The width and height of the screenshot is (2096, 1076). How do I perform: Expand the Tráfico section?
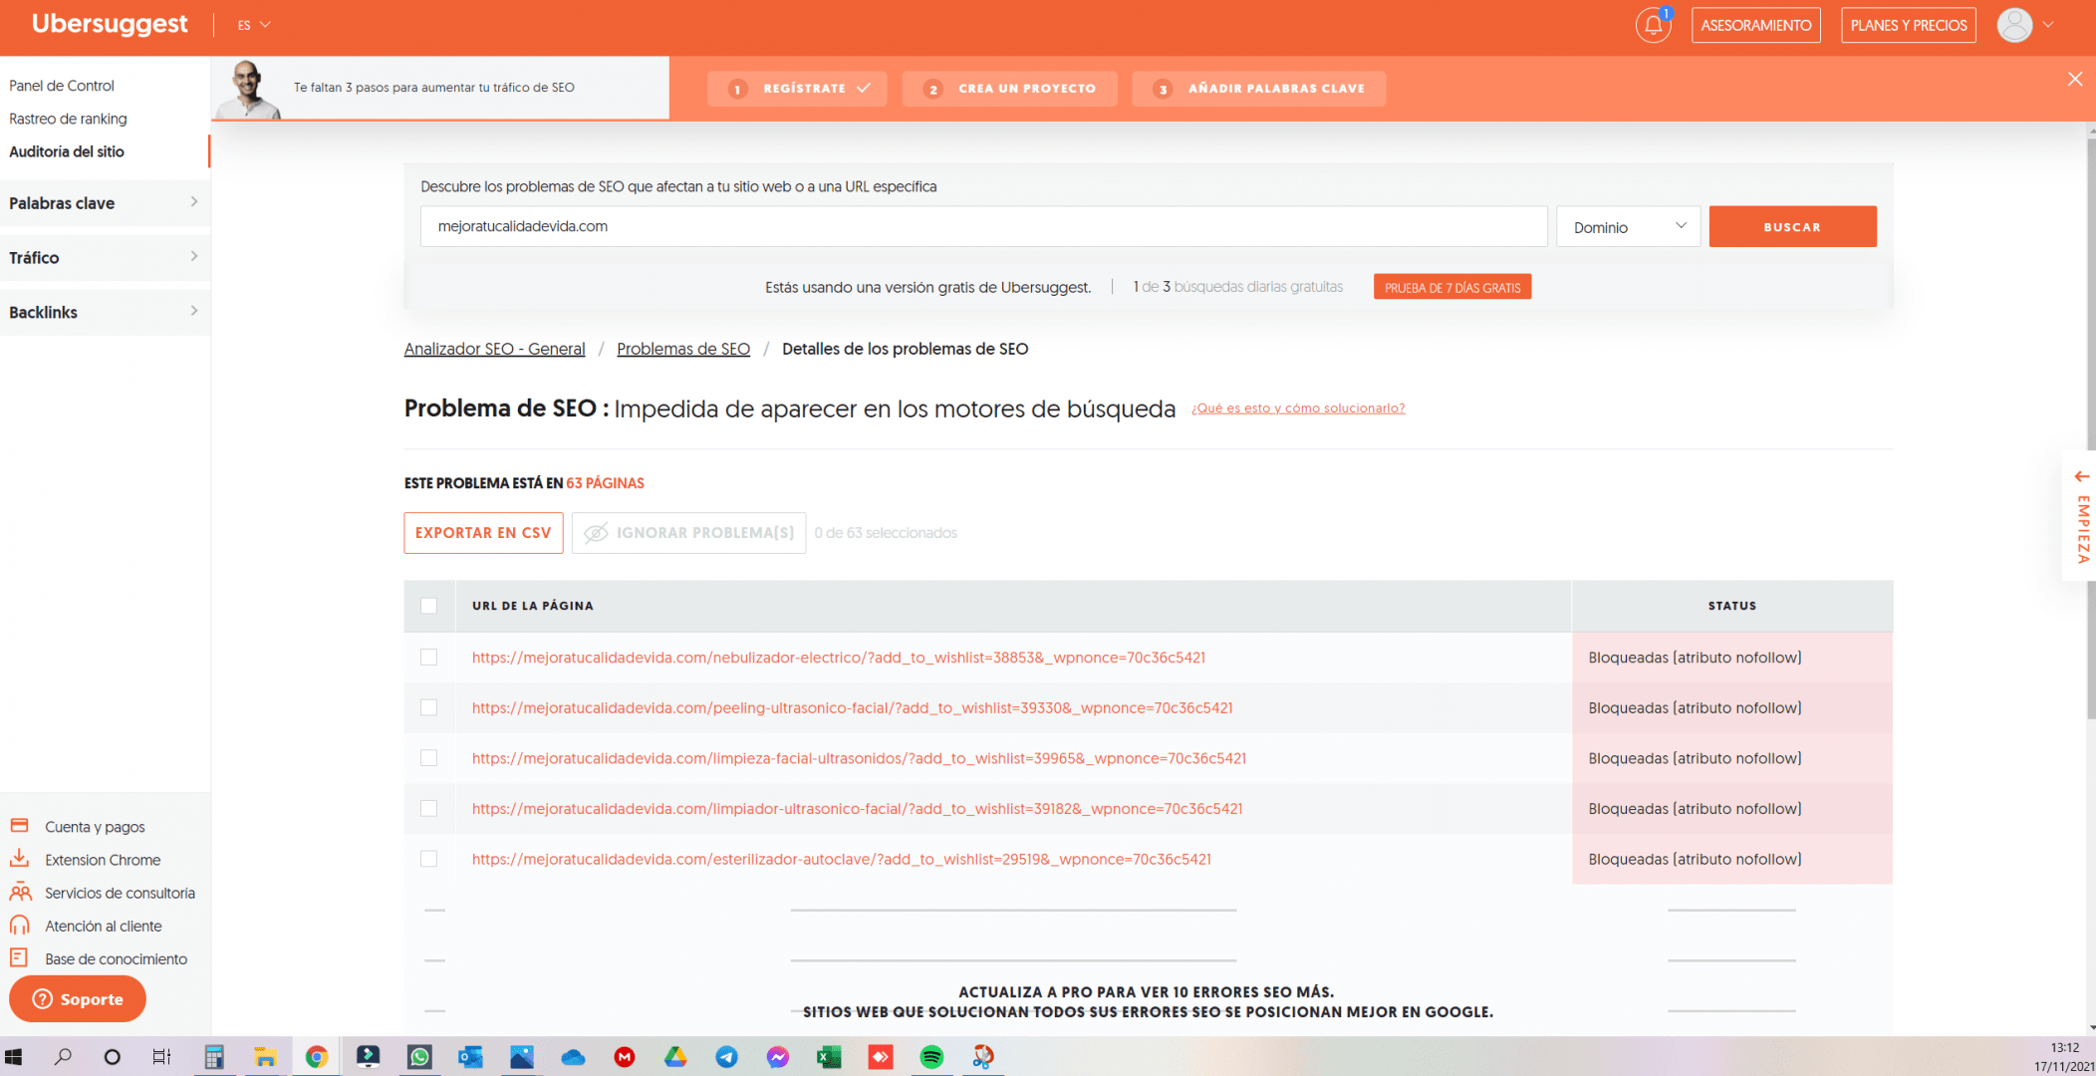pos(105,258)
